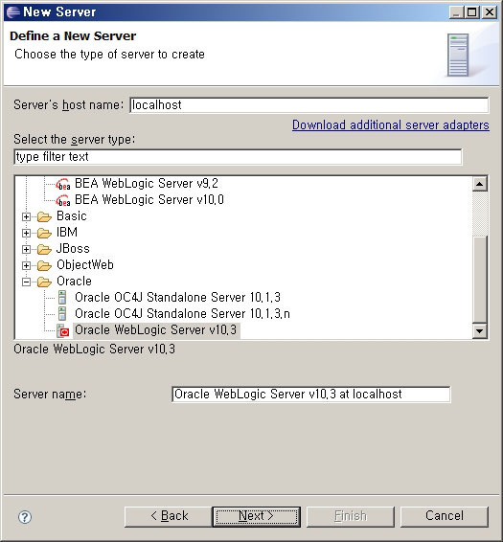Open the help question mark icon
Image resolution: width=503 pixels, height=542 pixels.
click(x=25, y=517)
